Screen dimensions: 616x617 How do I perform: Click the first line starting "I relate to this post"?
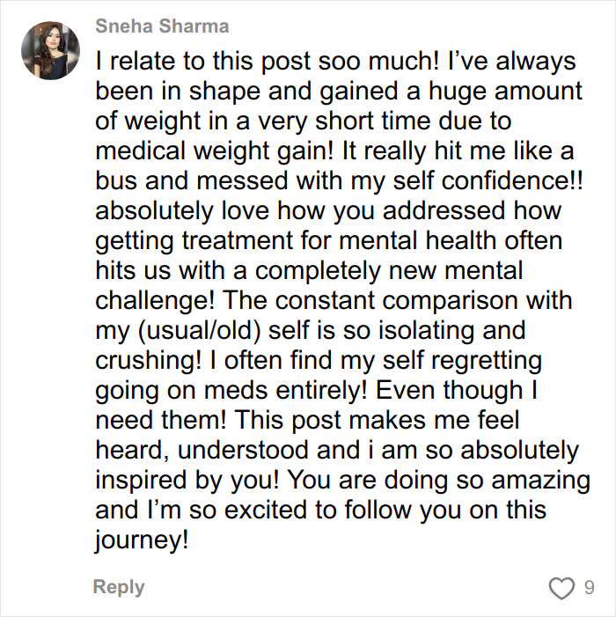click(x=334, y=62)
